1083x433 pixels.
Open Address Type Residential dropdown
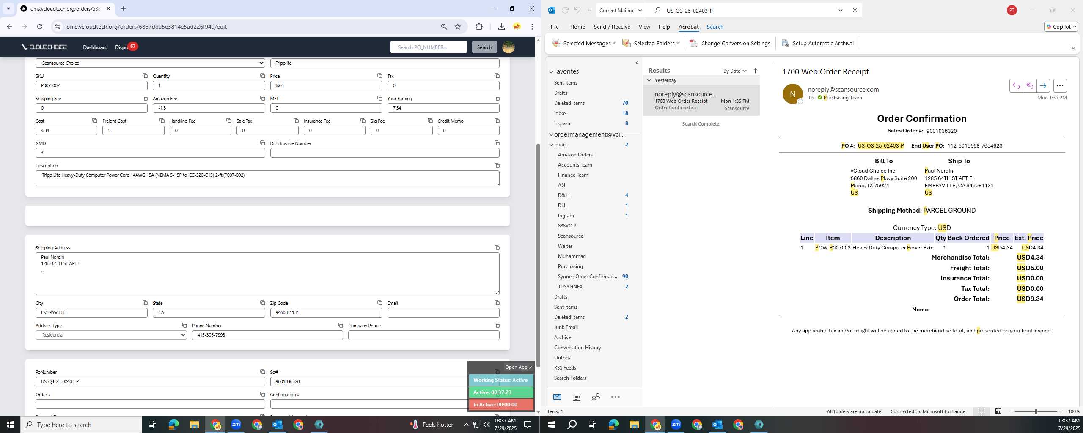[111, 335]
